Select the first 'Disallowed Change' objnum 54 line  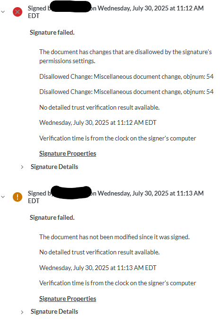[126, 76]
